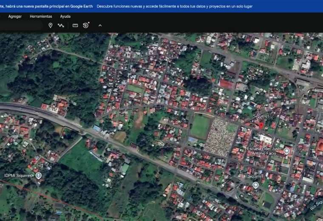Click the Escuela Líder Justo Antonio Facio marker
The width and height of the screenshot is (323, 221).
[x=286, y=151]
